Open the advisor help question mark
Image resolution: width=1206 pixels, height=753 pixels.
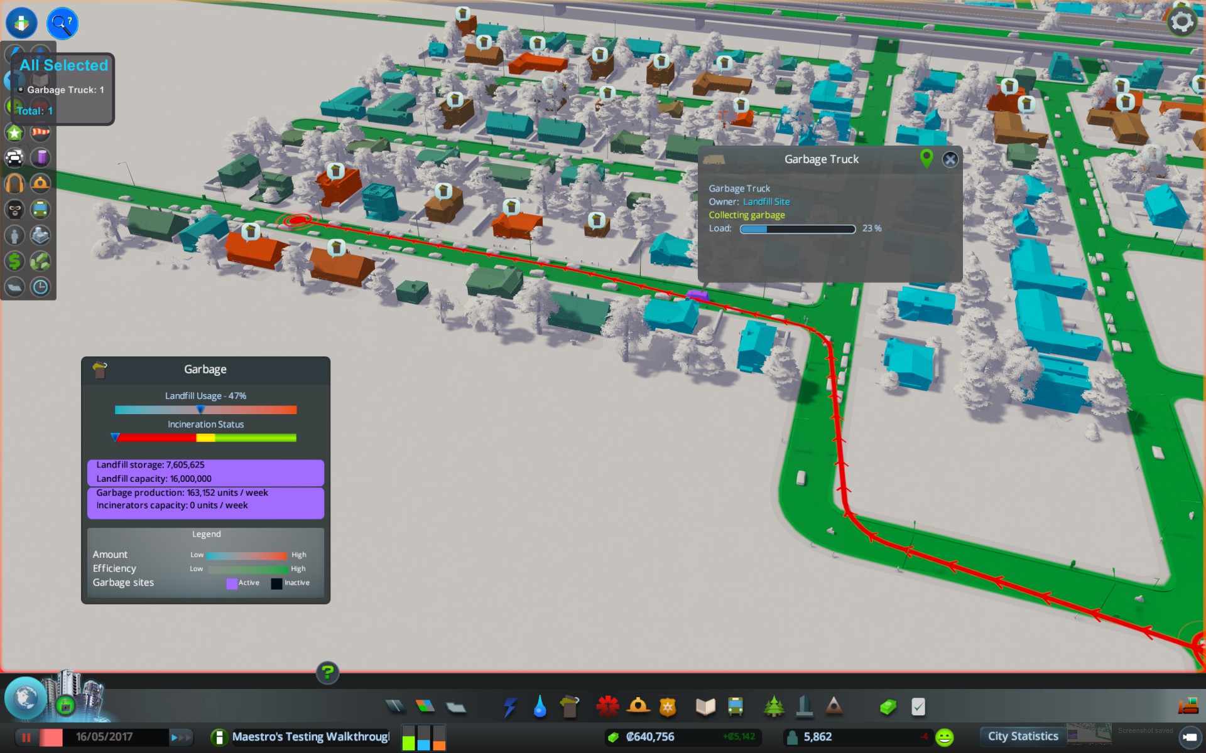pyautogui.click(x=327, y=673)
